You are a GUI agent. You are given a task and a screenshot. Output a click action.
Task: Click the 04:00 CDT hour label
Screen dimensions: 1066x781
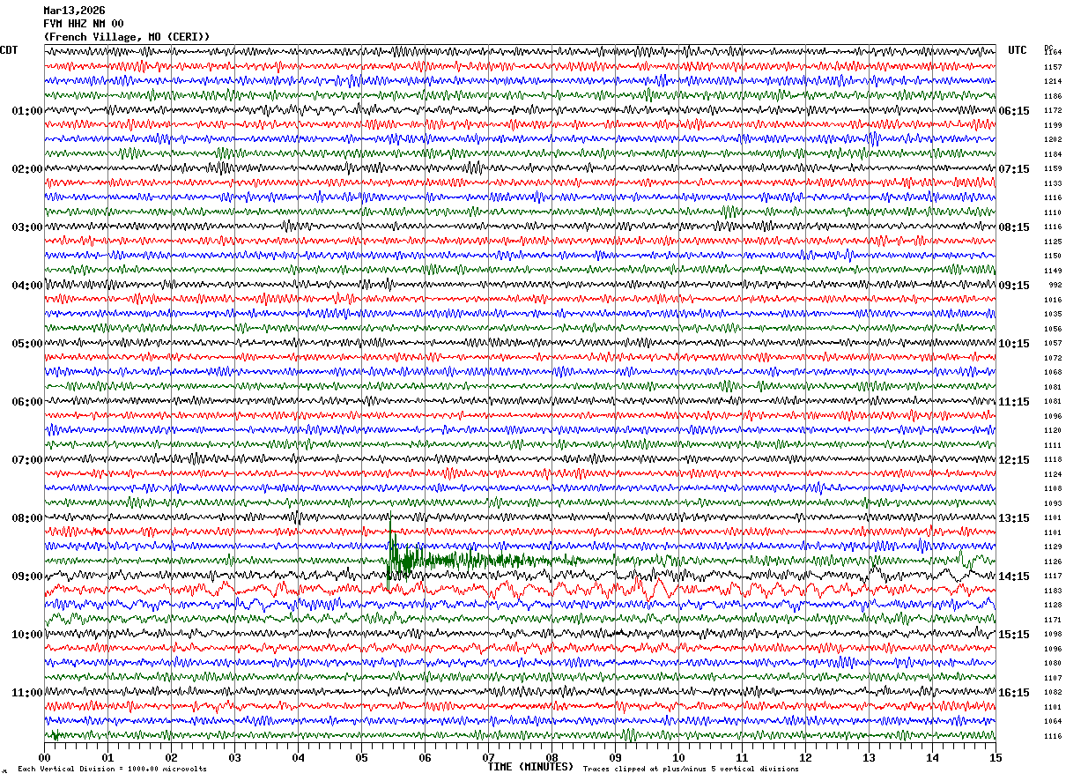pos(27,286)
